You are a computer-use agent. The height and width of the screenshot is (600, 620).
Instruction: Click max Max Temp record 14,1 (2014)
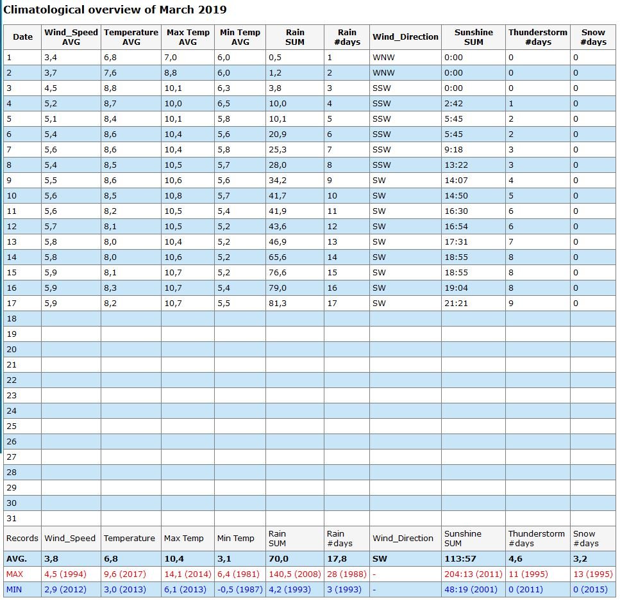point(188,574)
